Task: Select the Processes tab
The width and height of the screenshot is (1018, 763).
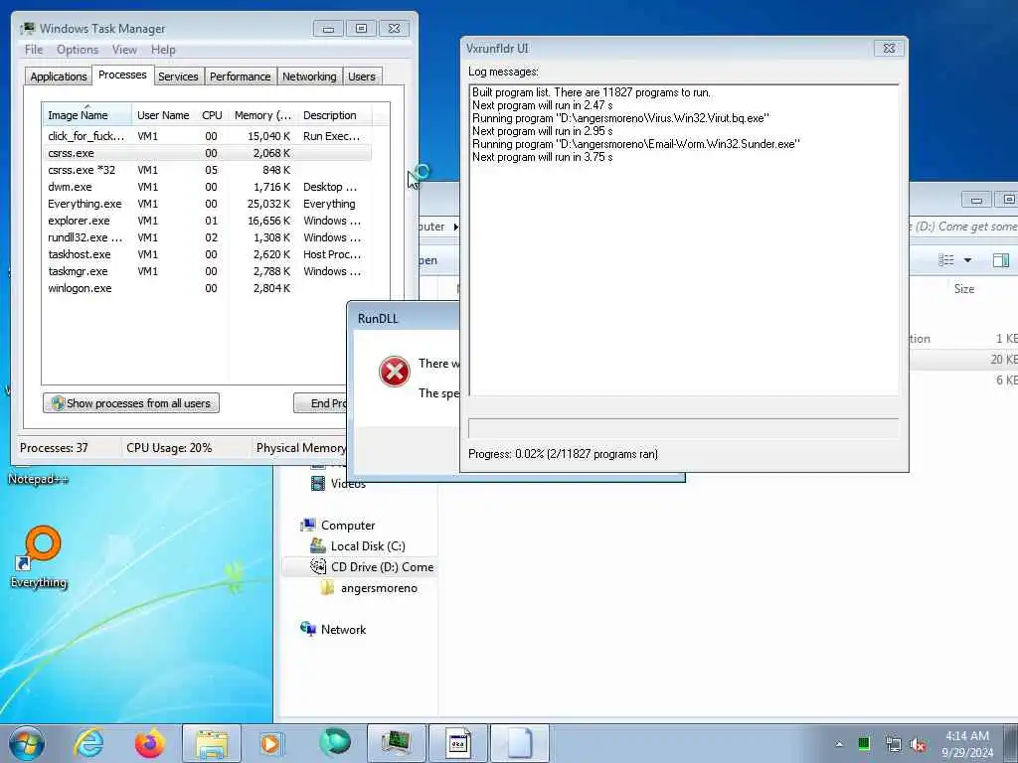Action: [x=122, y=76]
